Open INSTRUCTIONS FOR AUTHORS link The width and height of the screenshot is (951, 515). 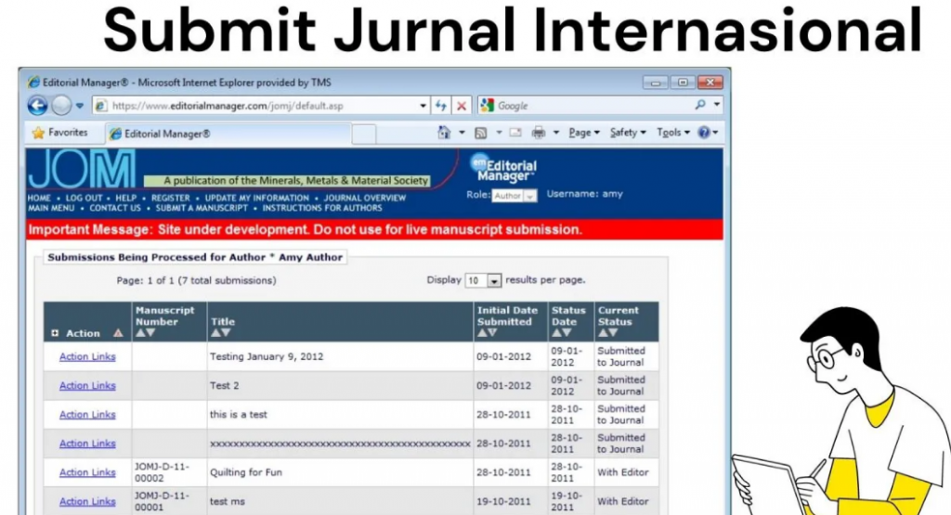[322, 208]
